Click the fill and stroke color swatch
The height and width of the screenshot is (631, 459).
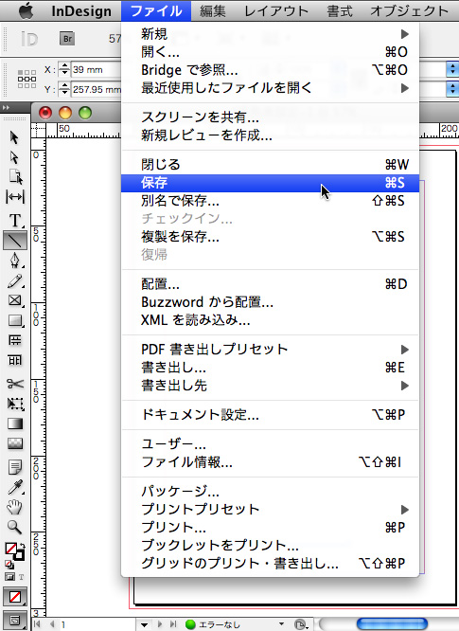pyautogui.click(x=14, y=551)
